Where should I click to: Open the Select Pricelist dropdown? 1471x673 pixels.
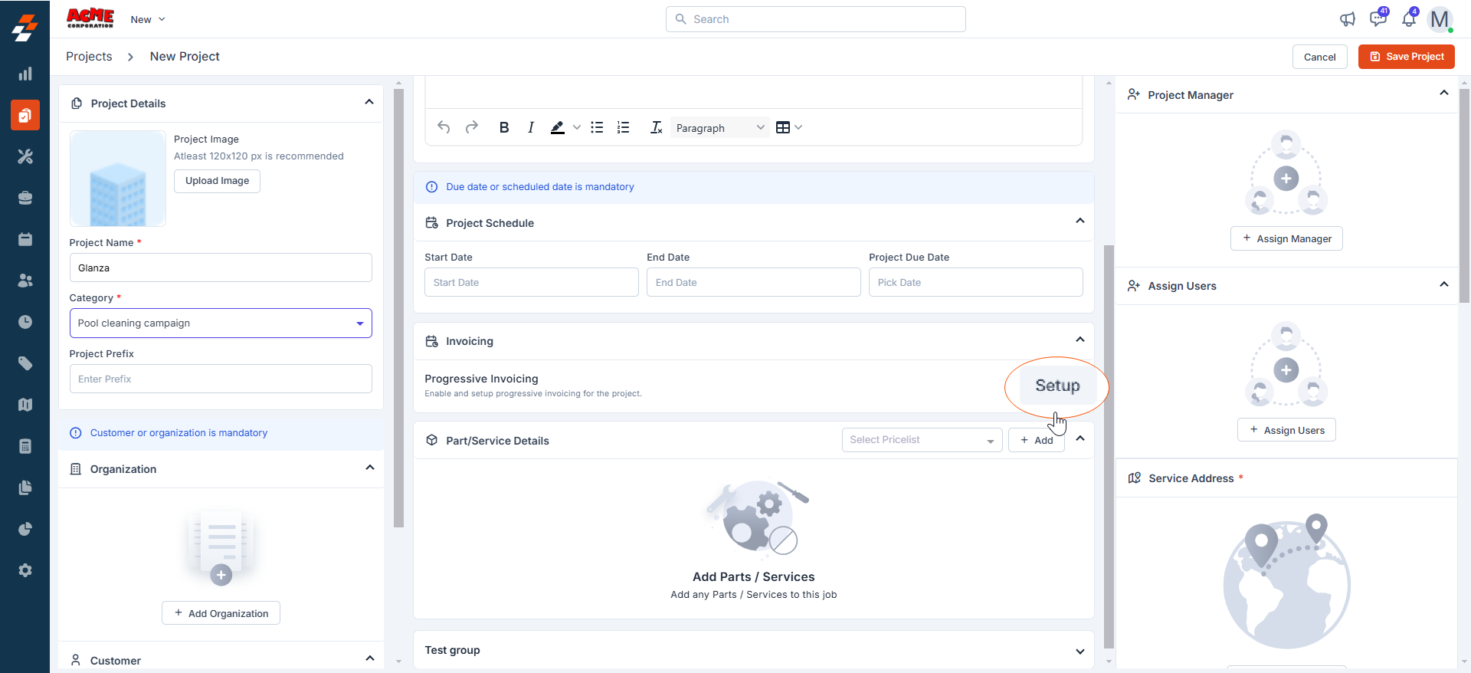[x=922, y=440]
